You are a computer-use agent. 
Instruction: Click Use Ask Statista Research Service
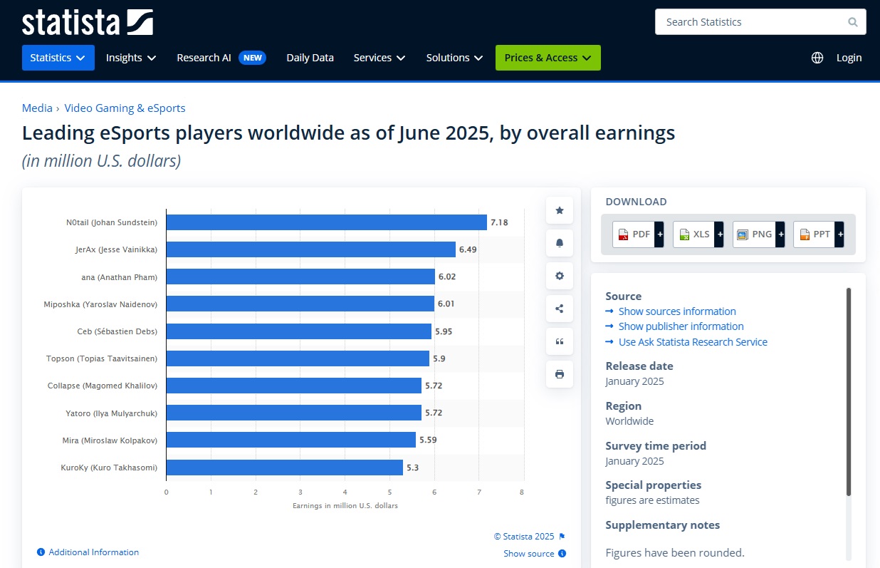(x=693, y=342)
